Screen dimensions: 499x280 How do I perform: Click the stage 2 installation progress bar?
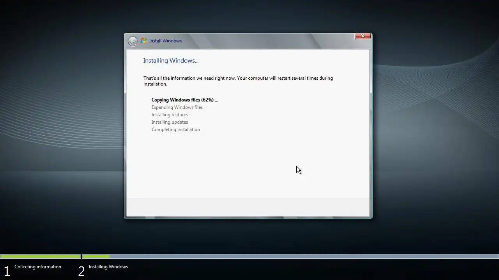tap(290, 257)
